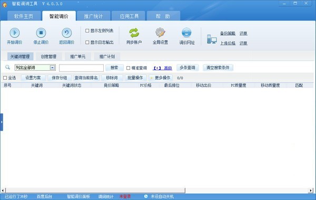Viewport: 316px width, 200px height.
Task: Enable 显示日志输出 checkbox
Action: coord(87,43)
